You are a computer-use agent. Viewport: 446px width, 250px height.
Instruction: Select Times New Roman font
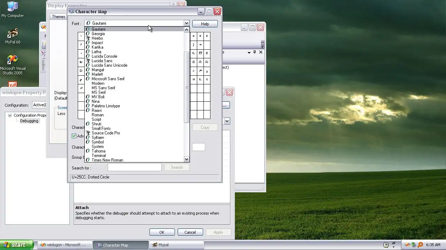click(x=134, y=160)
